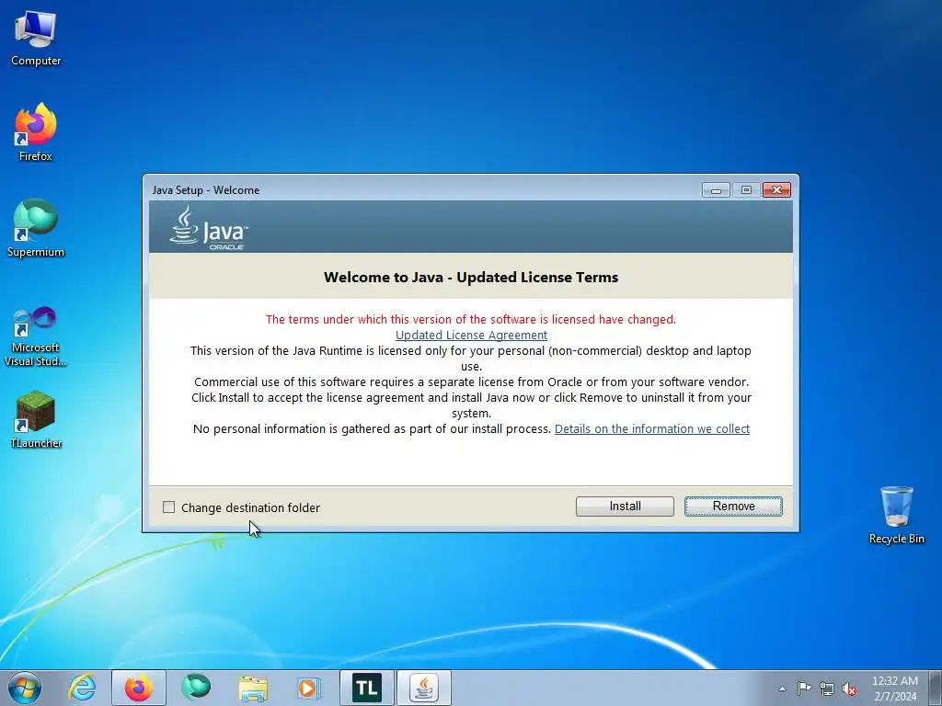Open the Computer desktop icon
942x706 pixels.
(36, 39)
